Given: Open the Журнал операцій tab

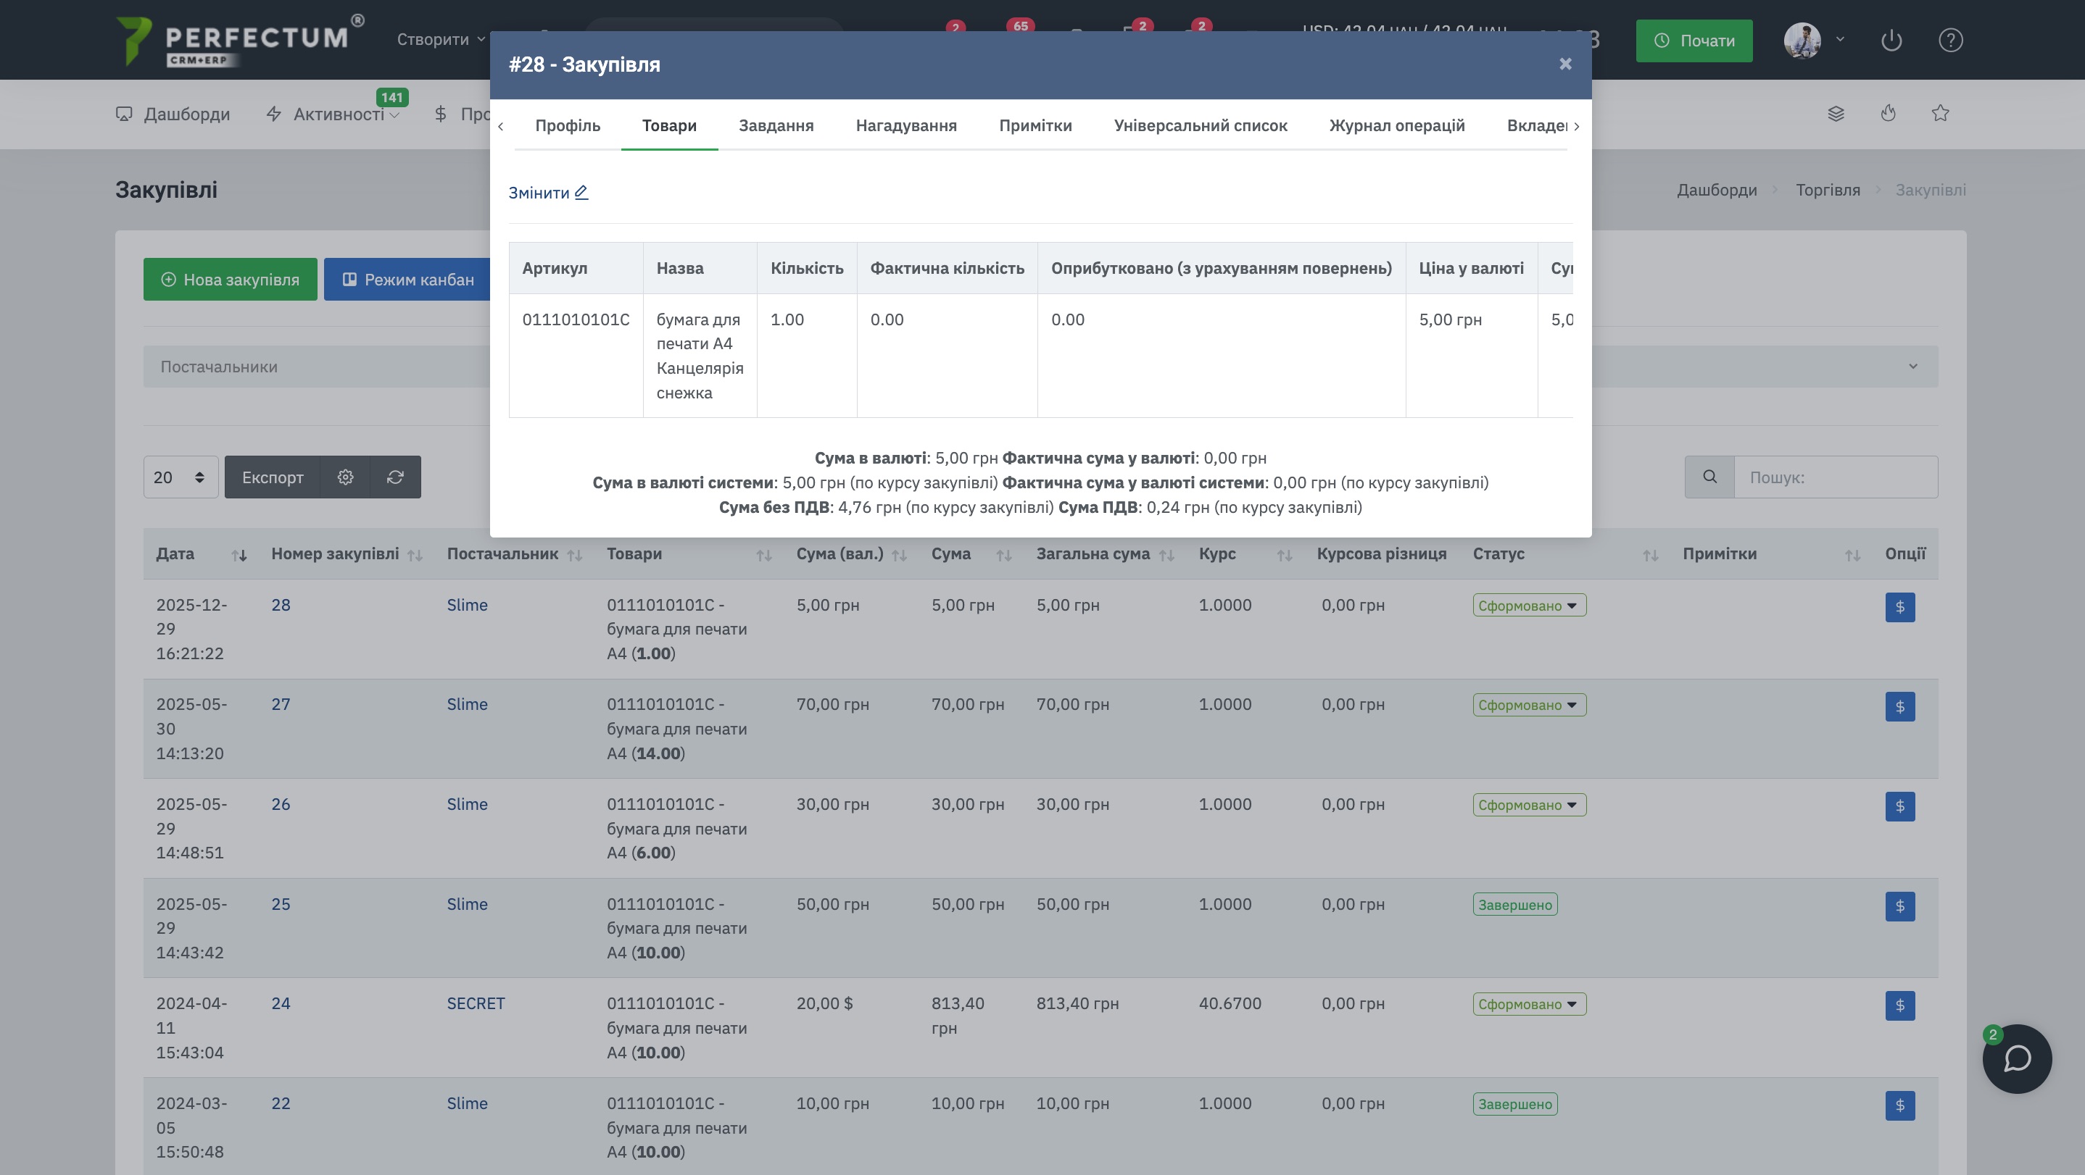Looking at the screenshot, I should click(x=1396, y=125).
